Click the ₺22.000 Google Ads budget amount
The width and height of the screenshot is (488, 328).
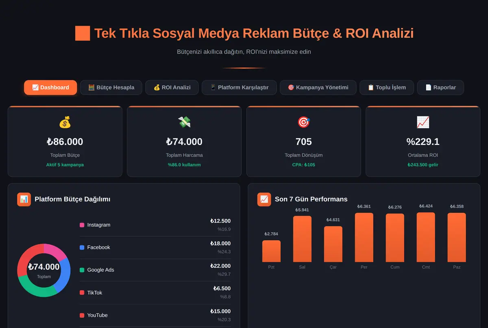220,266
